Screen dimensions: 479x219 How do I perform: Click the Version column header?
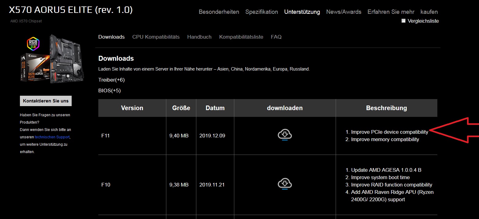tap(132, 108)
